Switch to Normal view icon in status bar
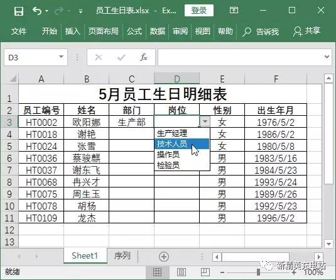336x280 pixels. (157, 272)
